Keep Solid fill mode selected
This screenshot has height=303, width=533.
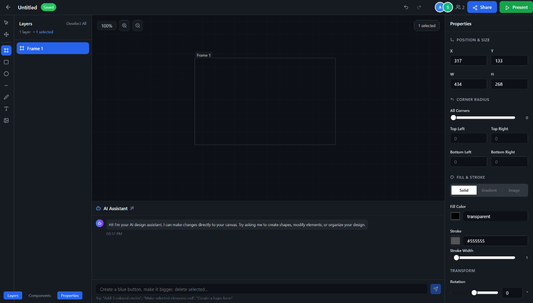pos(464,190)
